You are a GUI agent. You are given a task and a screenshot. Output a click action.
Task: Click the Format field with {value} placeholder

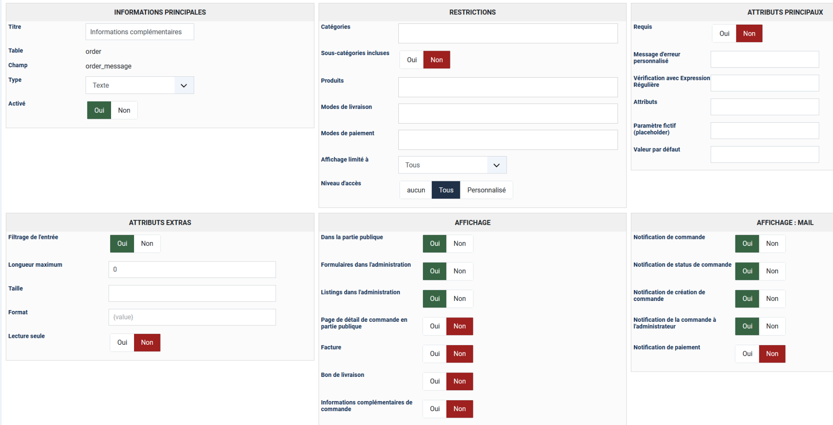pyautogui.click(x=192, y=317)
